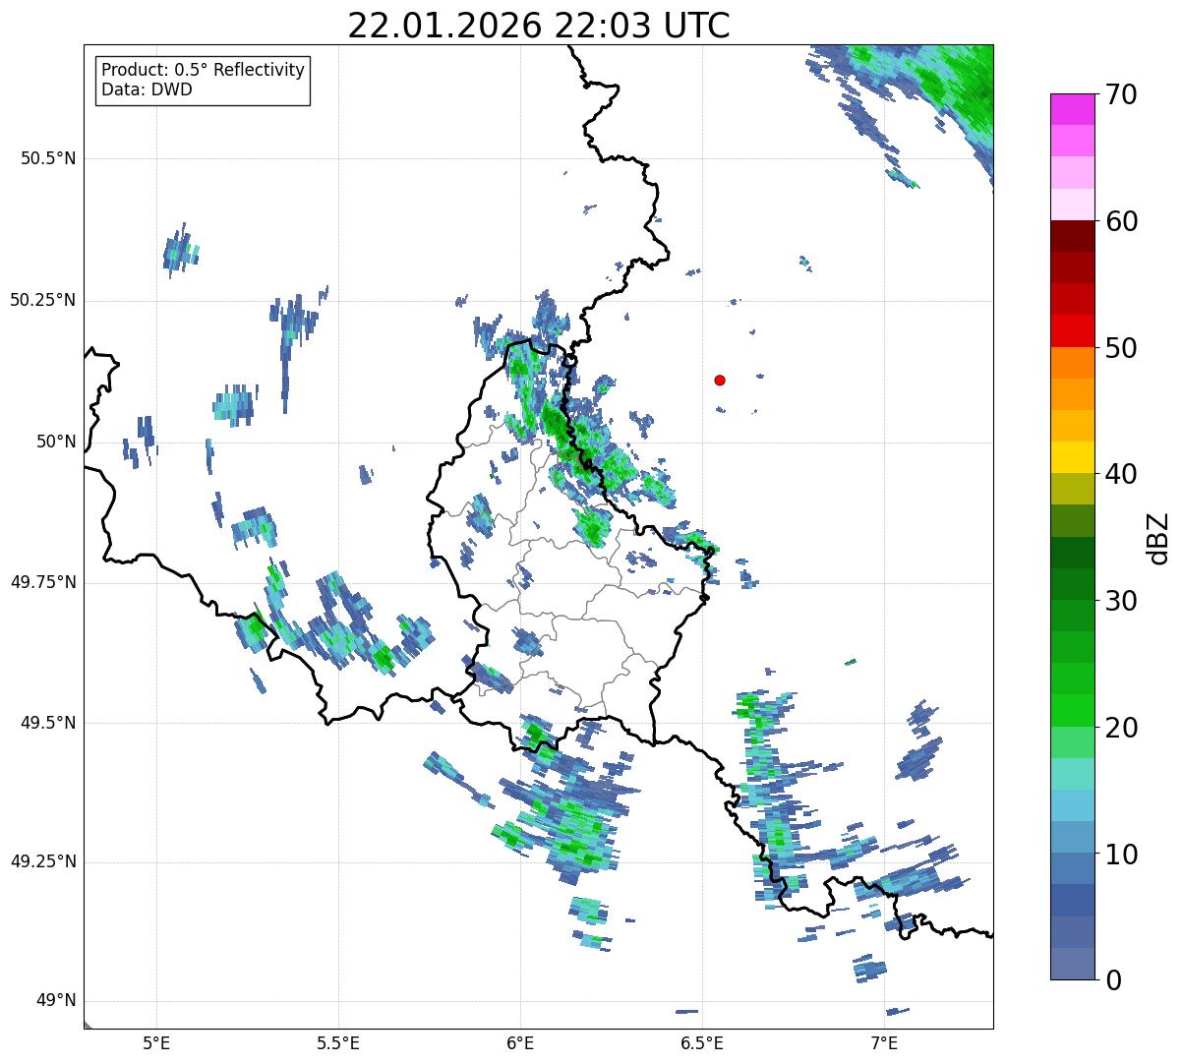
Task: Click the 50.25°N latitude label
Action: tap(43, 300)
